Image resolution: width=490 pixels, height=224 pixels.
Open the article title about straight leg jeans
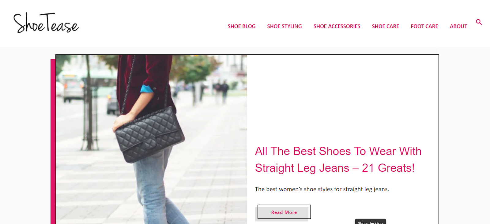[338, 160]
